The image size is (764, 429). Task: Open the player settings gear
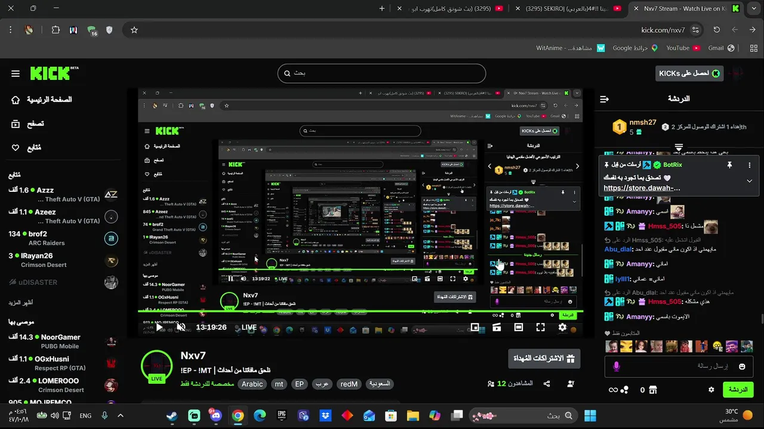(x=562, y=327)
